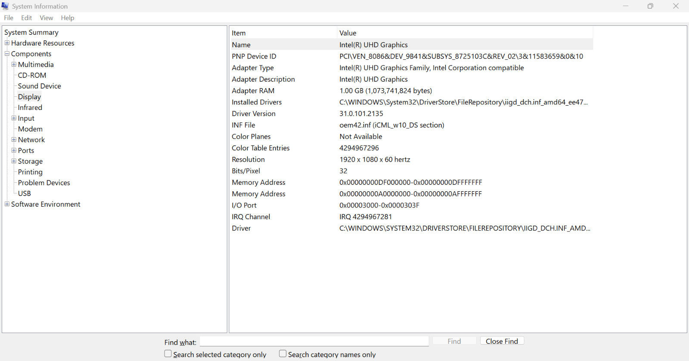Click the Find what input field
Image resolution: width=689 pixels, height=361 pixels.
pos(314,341)
